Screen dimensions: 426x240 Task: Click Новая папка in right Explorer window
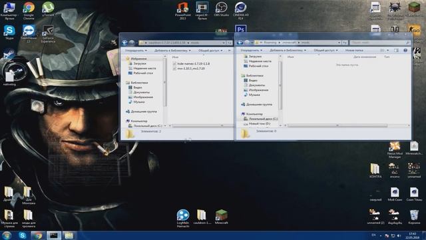[x=354, y=51]
